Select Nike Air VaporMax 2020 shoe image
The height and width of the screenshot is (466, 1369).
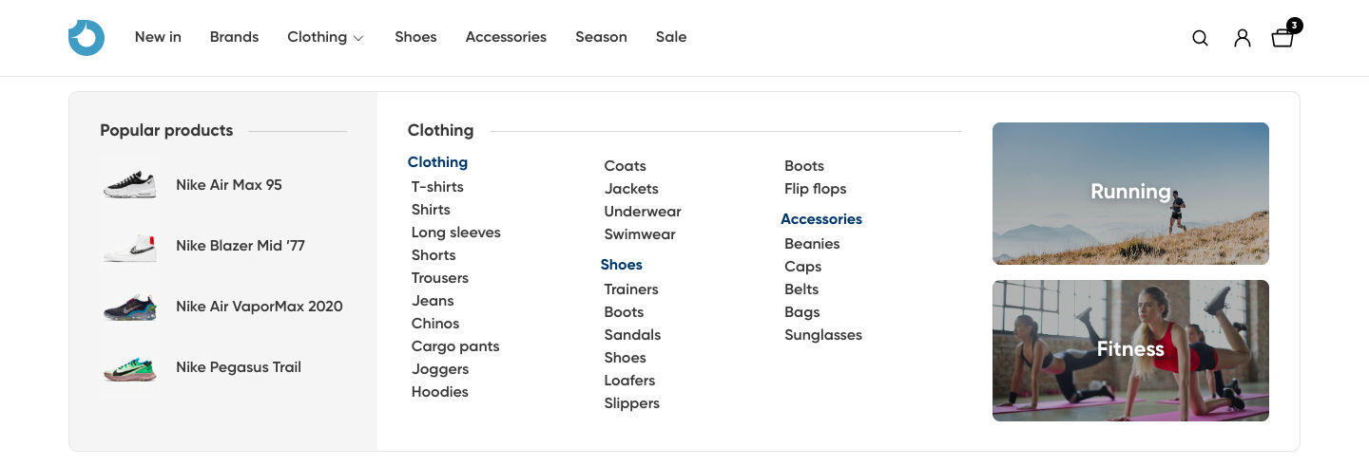(130, 307)
